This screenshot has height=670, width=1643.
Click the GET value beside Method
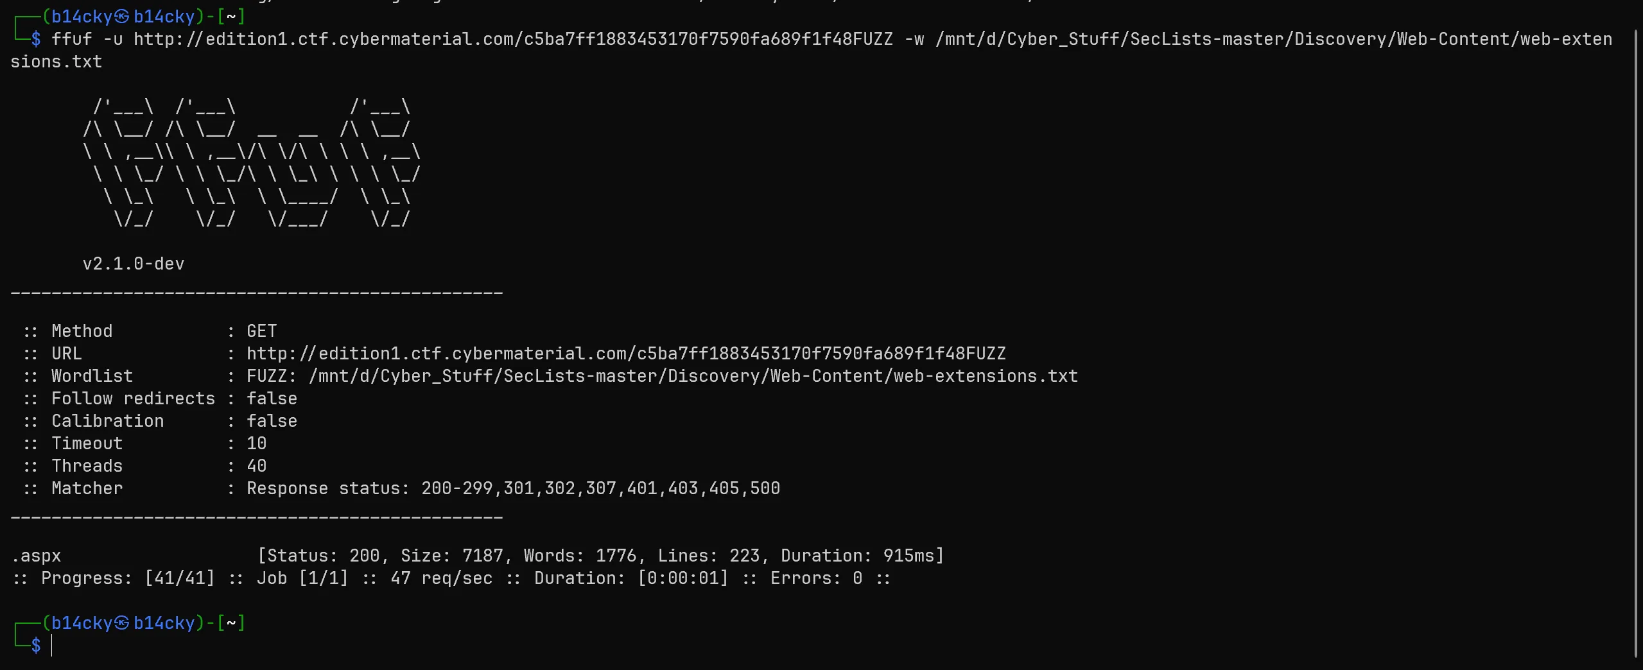click(x=261, y=331)
